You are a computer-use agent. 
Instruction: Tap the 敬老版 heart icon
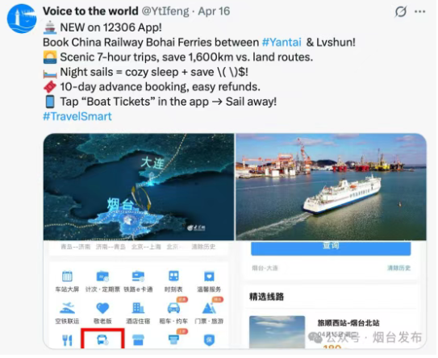click(x=102, y=308)
